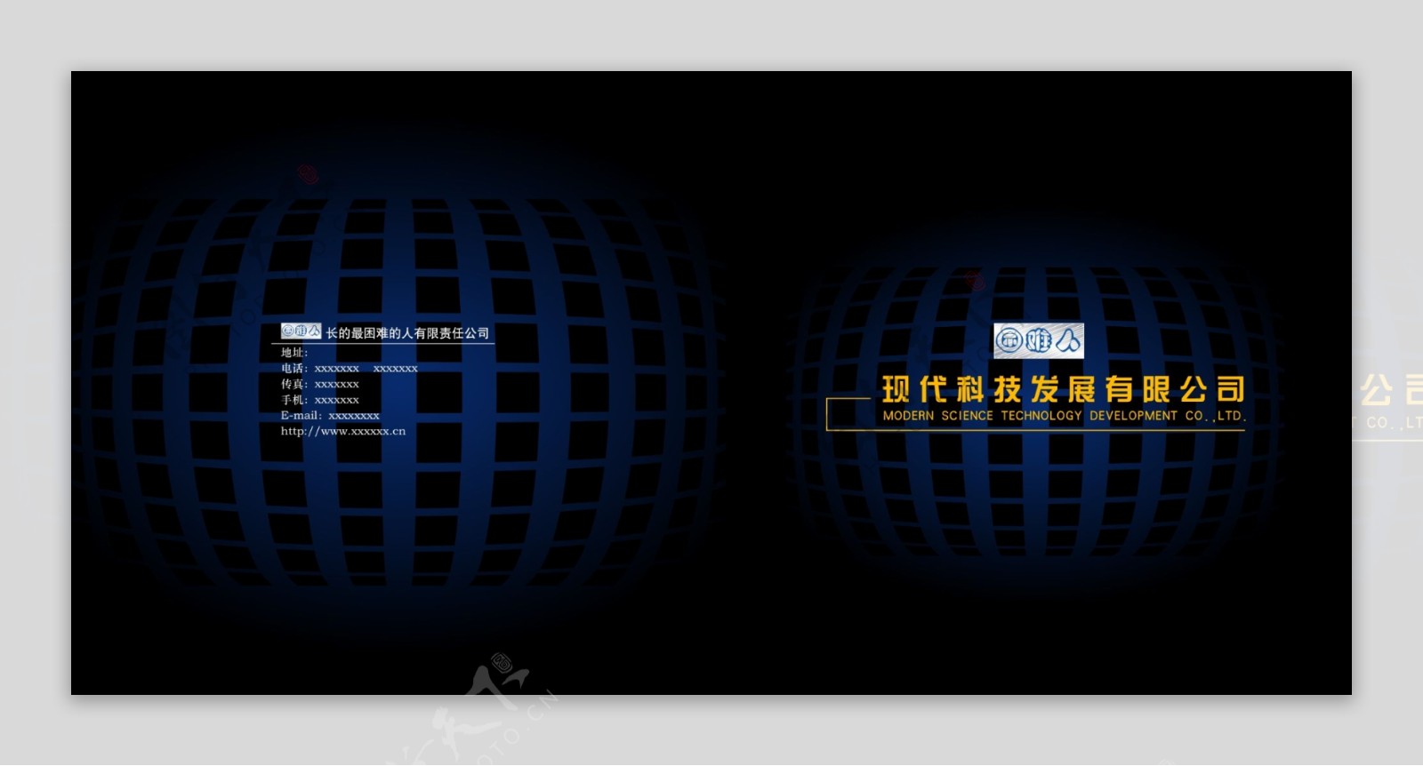Click the 电话: xxxxxxx phone line
The image size is (1423, 766).
[x=350, y=368]
